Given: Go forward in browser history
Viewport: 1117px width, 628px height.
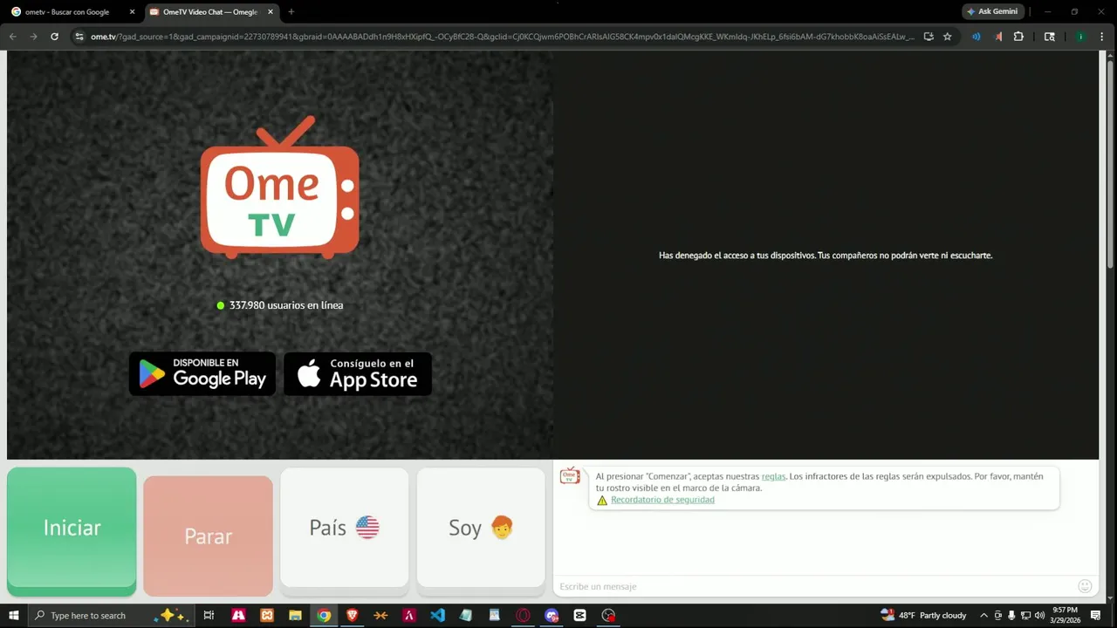Looking at the screenshot, I should coord(33,37).
